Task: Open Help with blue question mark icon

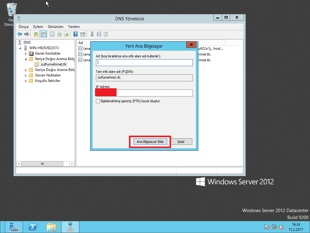Action: tap(75, 34)
